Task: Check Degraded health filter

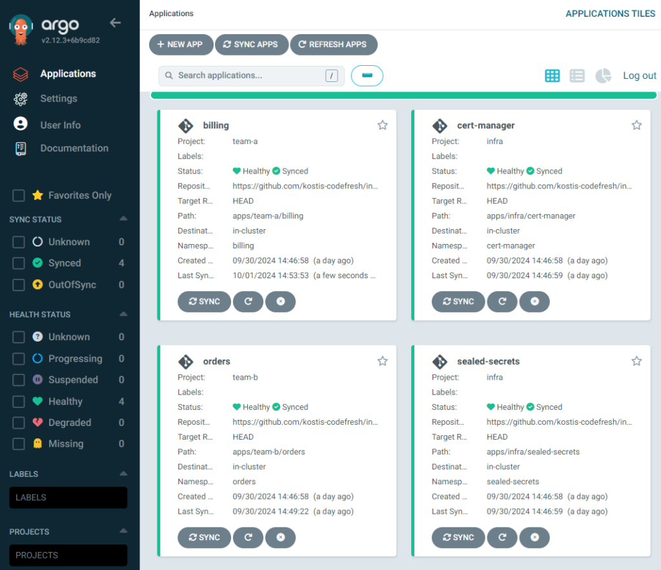Action: pos(19,422)
